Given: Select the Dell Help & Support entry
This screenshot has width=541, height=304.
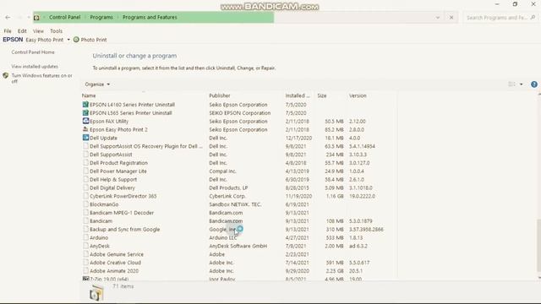Looking at the screenshot, I should 113,179.
